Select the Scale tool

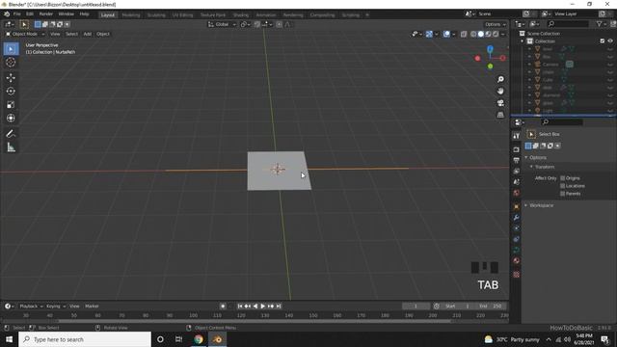[x=11, y=105]
